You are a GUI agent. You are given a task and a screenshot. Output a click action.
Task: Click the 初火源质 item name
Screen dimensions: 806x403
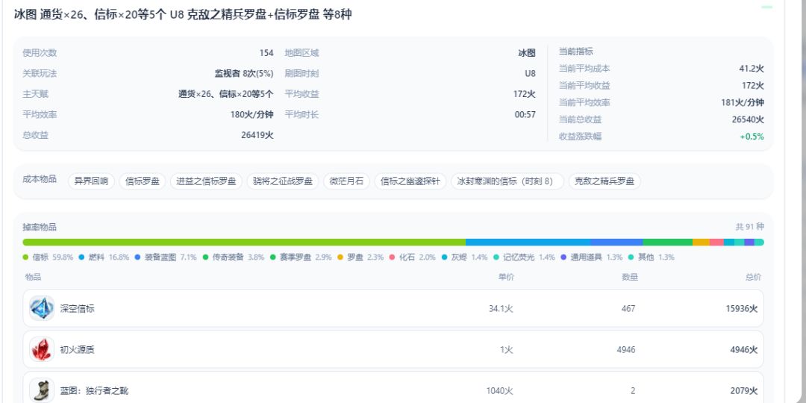(77, 350)
